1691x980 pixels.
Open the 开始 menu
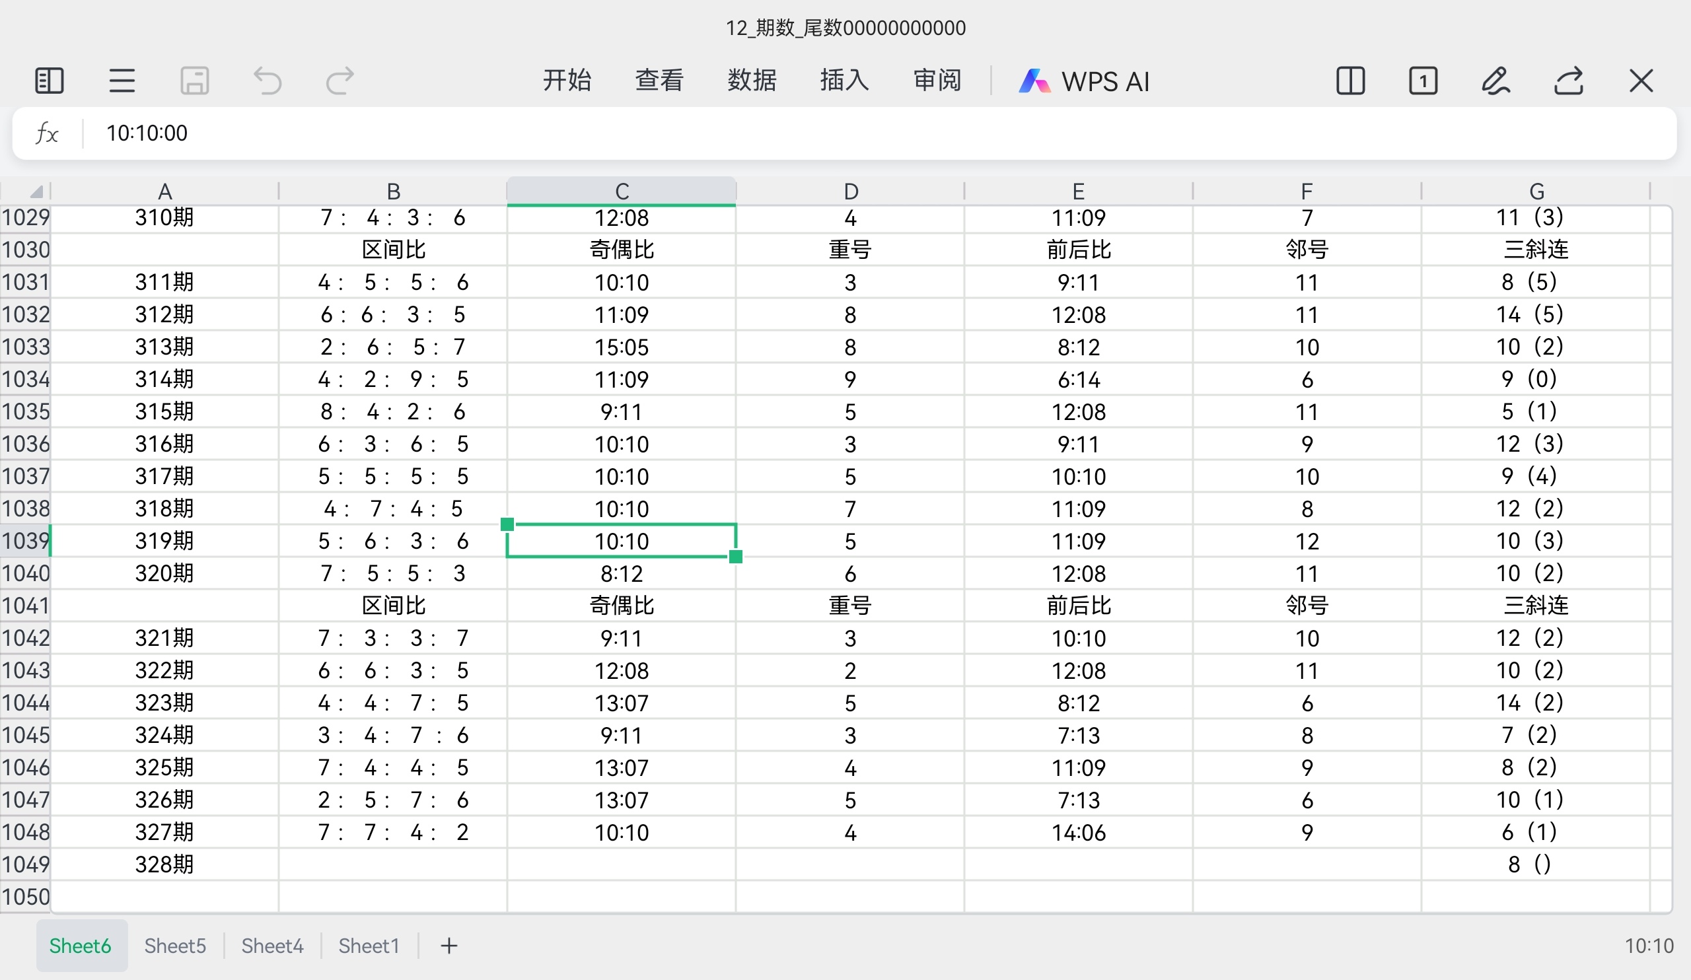pos(567,81)
